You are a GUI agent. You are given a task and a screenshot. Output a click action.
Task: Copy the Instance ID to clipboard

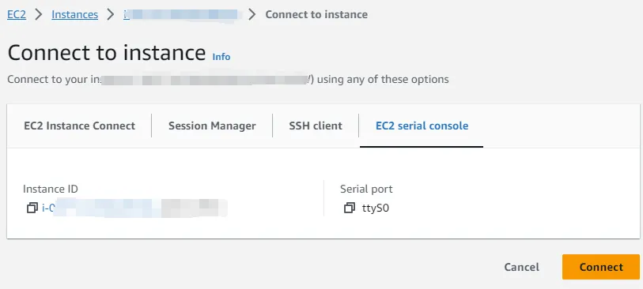point(32,208)
